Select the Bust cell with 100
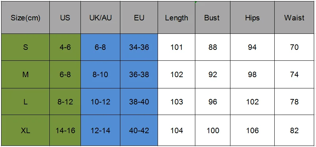 (x=212, y=130)
